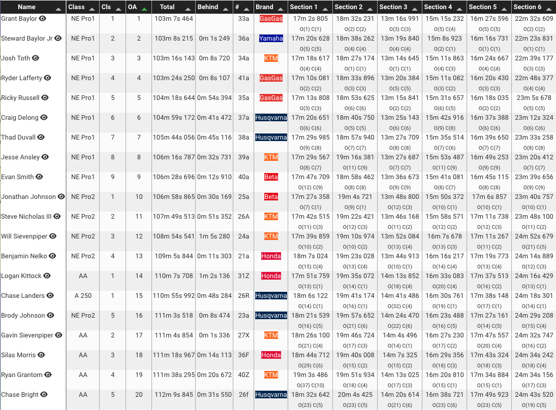Select the behind time 1m 5s 280
This screenshot has height=410, width=556.
click(214, 236)
